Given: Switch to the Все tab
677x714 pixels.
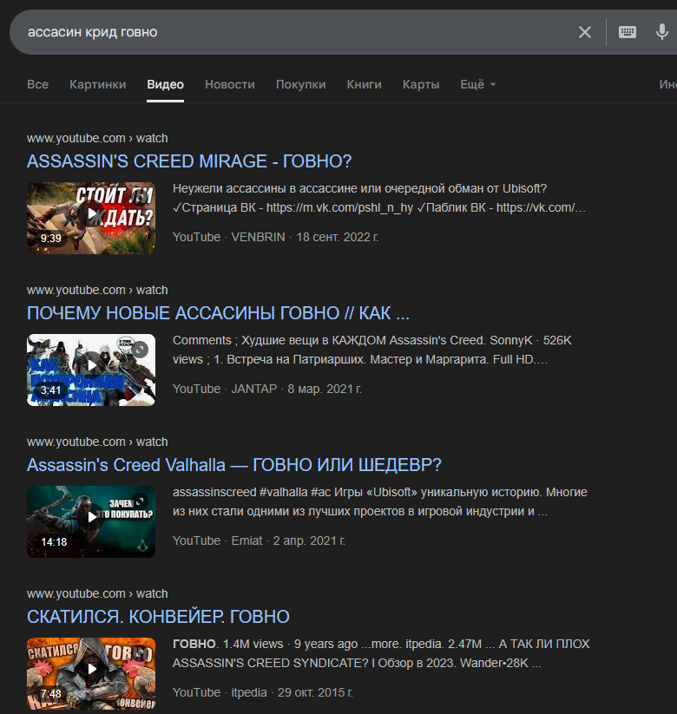Looking at the screenshot, I should pos(37,84).
